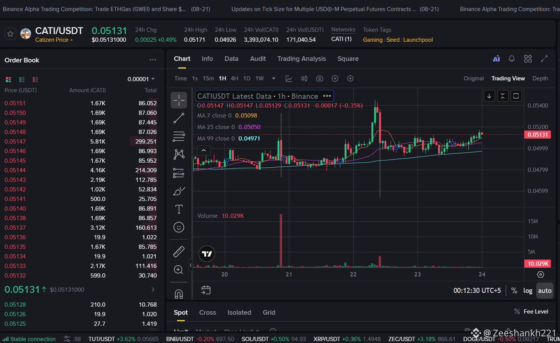Switch chart to Original view

(x=474, y=78)
